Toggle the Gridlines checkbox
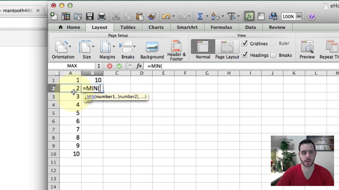The height and width of the screenshot is (190, 339). coord(245,44)
